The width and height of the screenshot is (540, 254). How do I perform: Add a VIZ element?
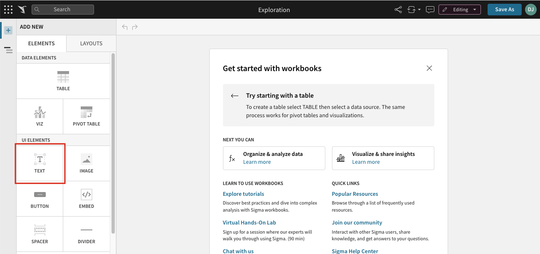[x=40, y=116]
